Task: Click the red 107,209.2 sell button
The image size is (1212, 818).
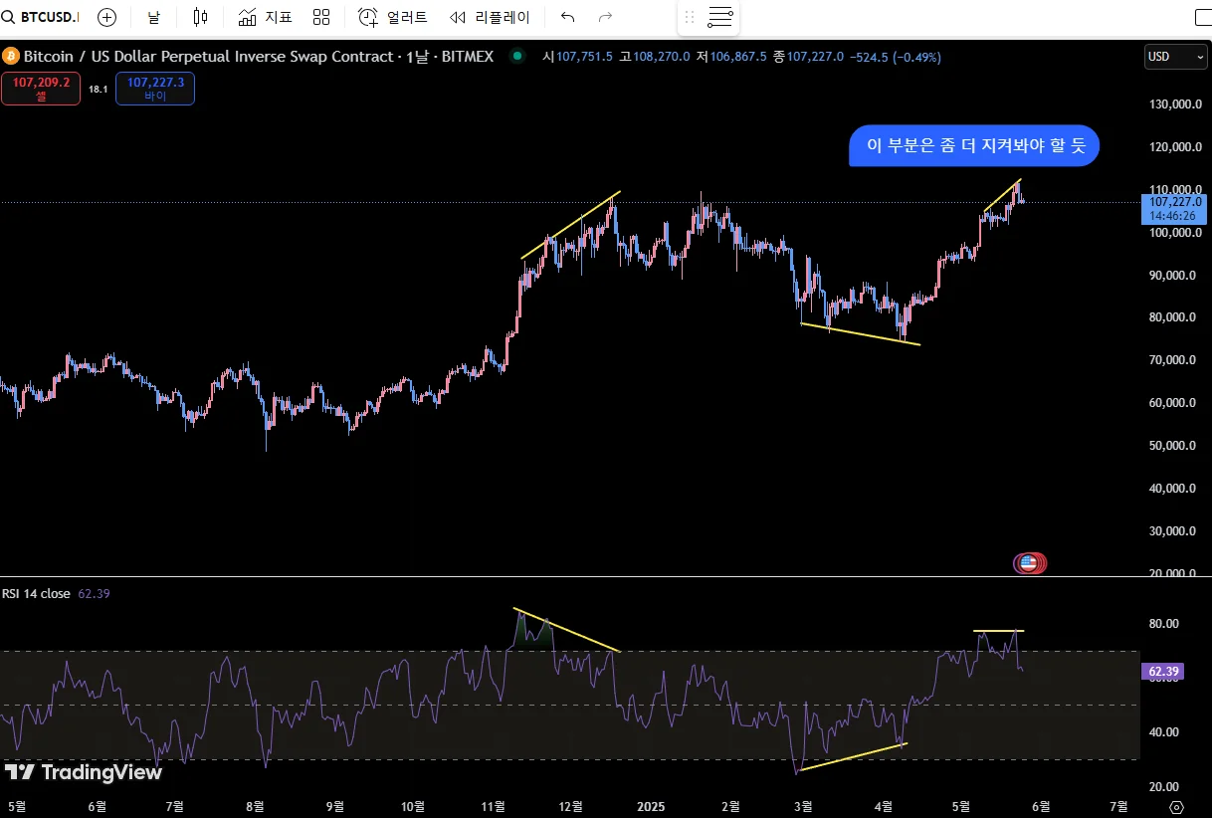Action: 41,89
